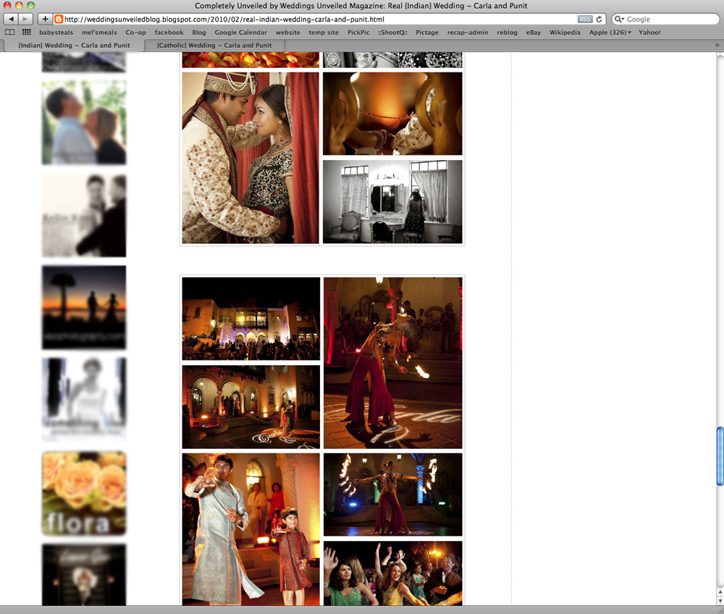Switch to {Catholic} Wedding ~ Carla and Punit tab
The image size is (724, 614).
point(214,45)
